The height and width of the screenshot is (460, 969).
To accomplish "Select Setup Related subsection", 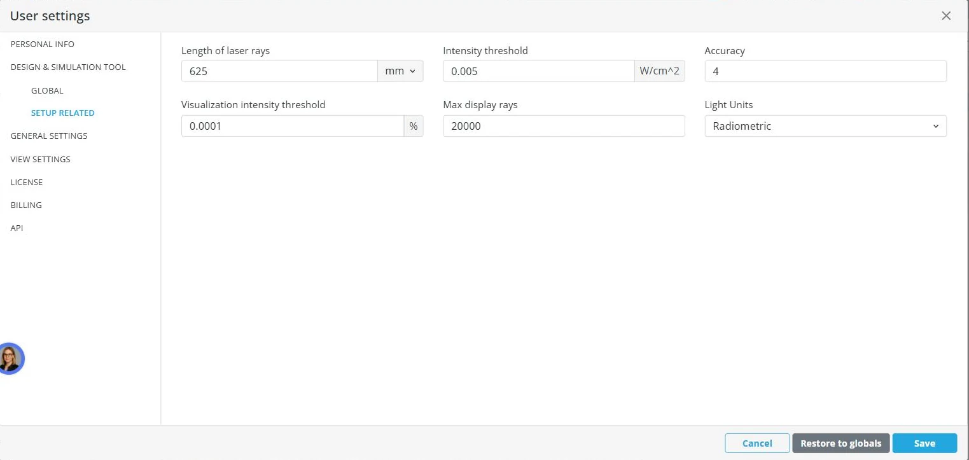I will 63,113.
